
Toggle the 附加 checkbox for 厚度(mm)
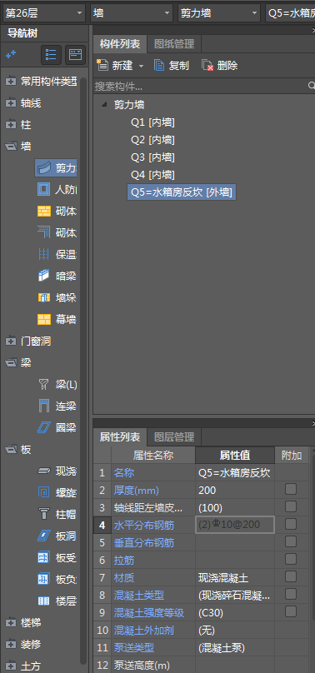(x=291, y=489)
